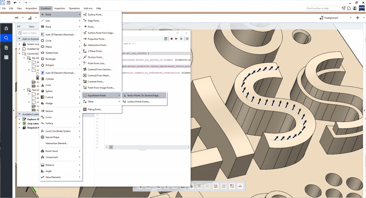Expand the Required Add-ons tree node
The height and width of the screenshot is (198, 366).
[x=20, y=128]
